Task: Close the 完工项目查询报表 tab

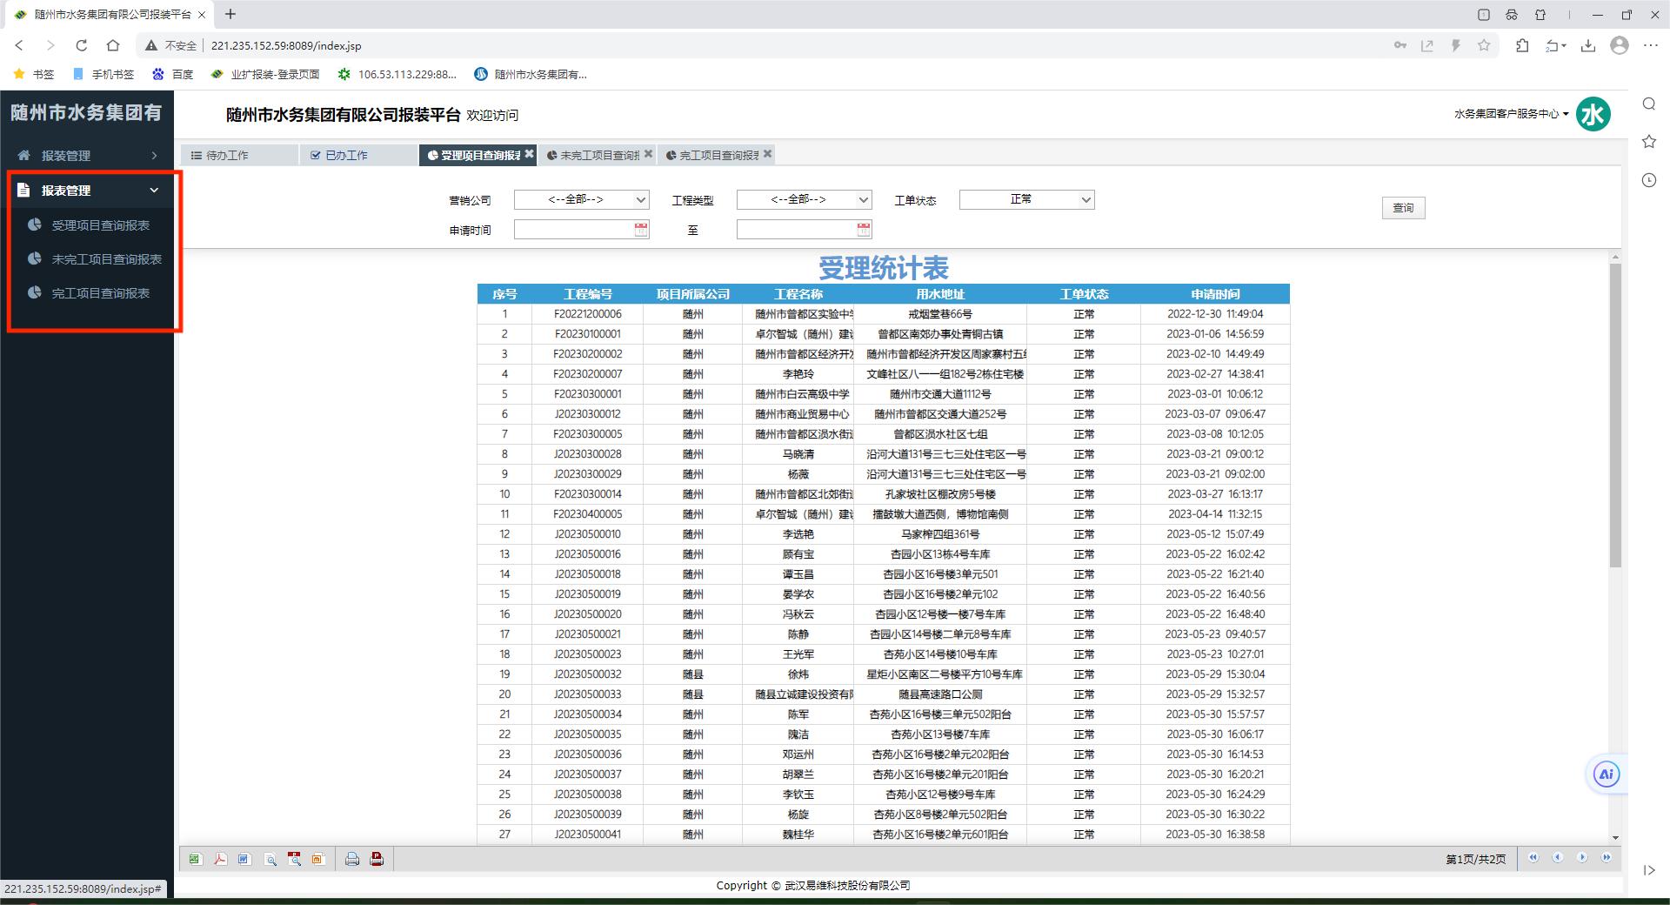Action: 767,154
